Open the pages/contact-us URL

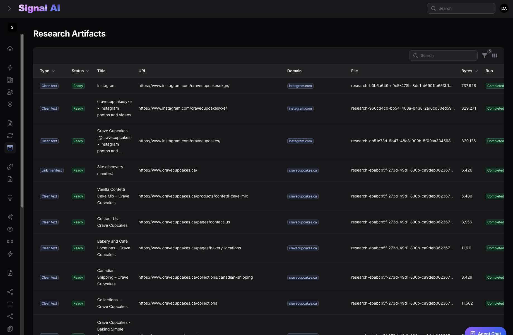[184, 222]
